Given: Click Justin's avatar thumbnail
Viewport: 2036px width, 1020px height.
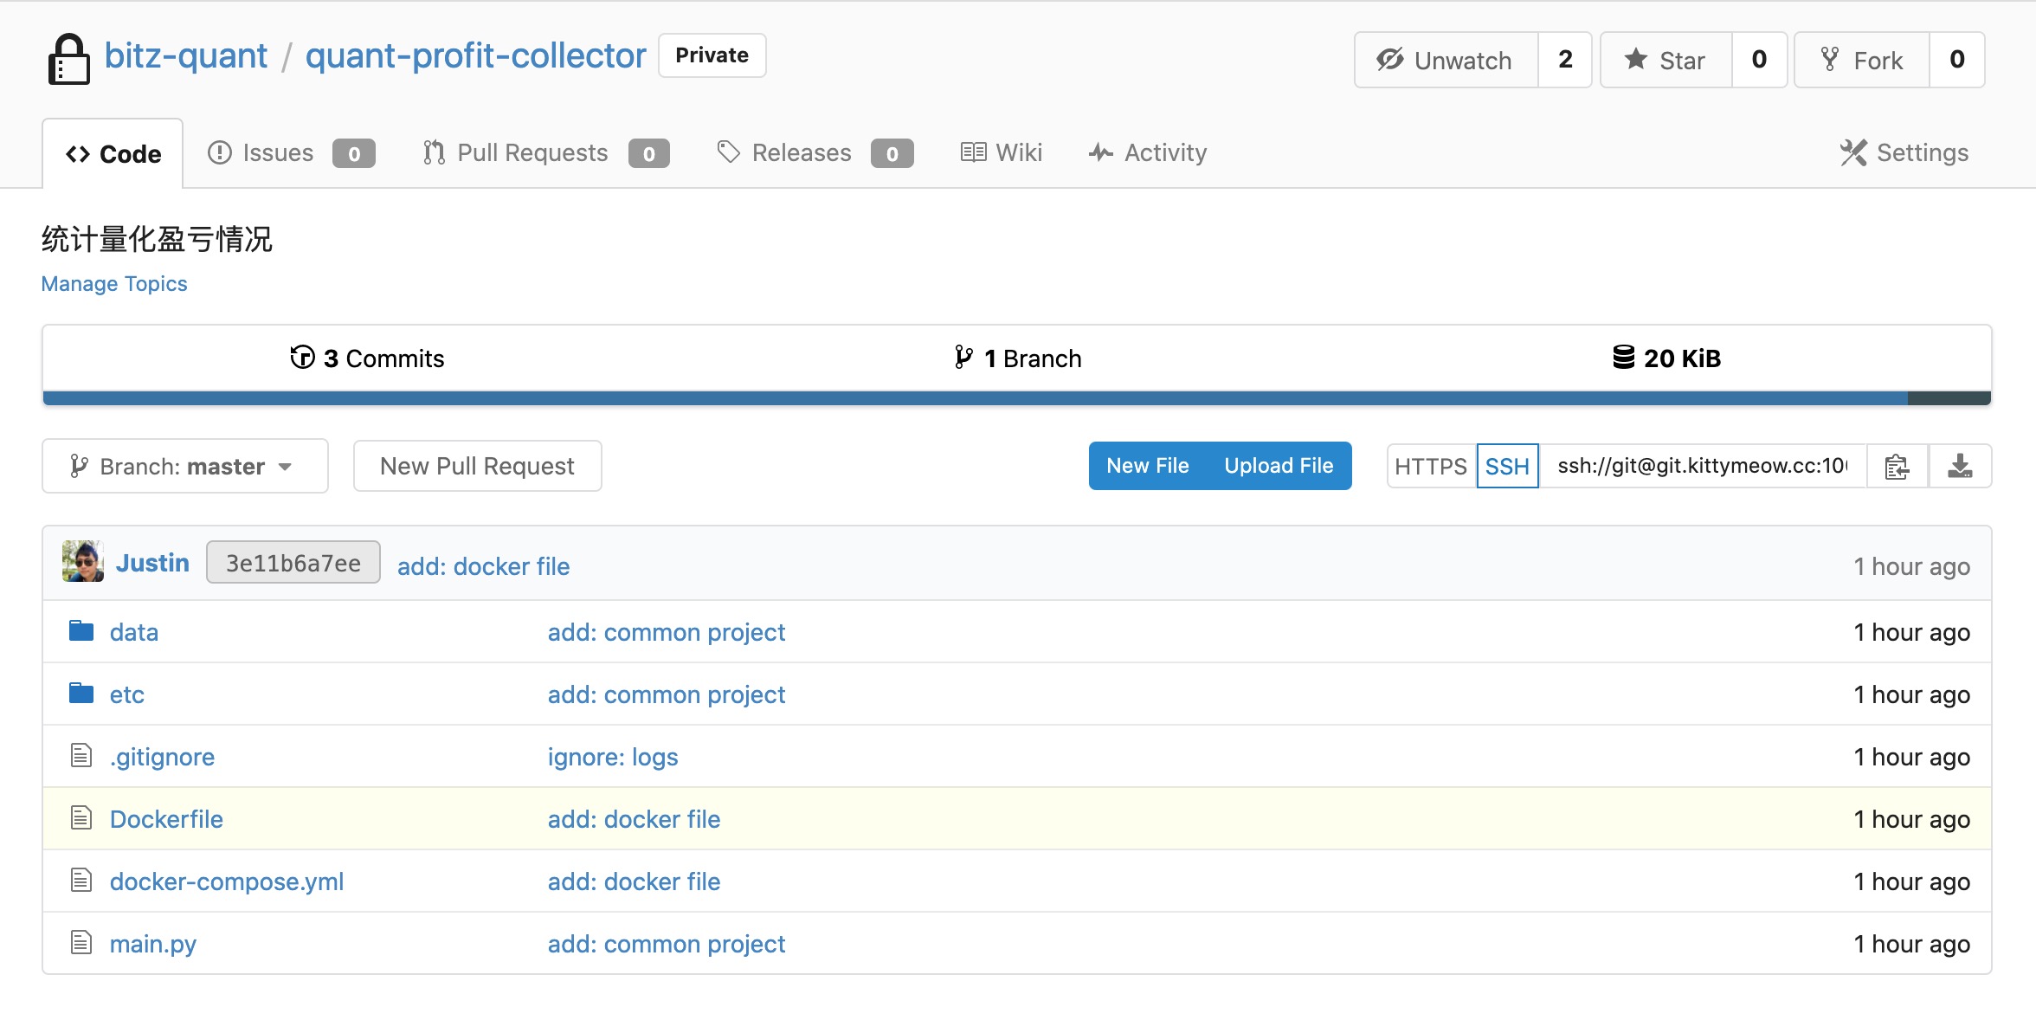Looking at the screenshot, I should [x=83, y=562].
